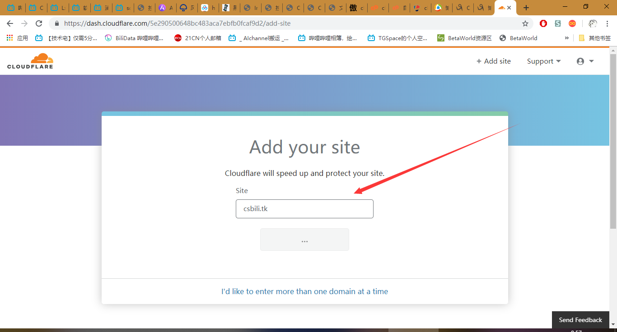Click Add site in header
Viewport: 617px width, 332px height.
pos(493,61)
